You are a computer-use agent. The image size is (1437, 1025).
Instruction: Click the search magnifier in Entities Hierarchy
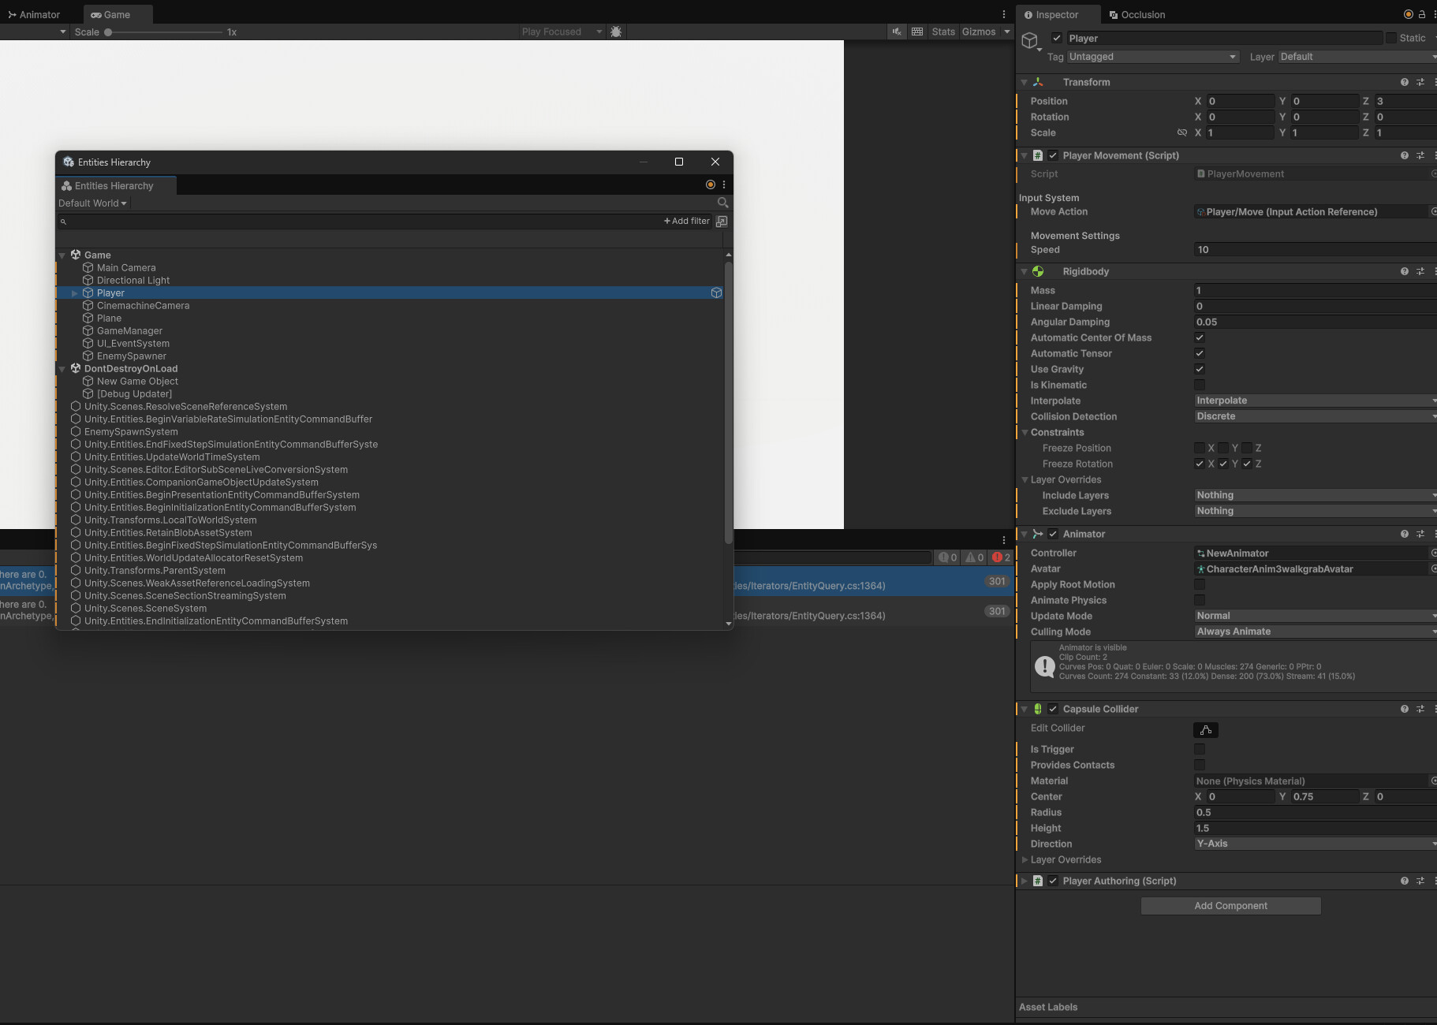coord(722,203)
